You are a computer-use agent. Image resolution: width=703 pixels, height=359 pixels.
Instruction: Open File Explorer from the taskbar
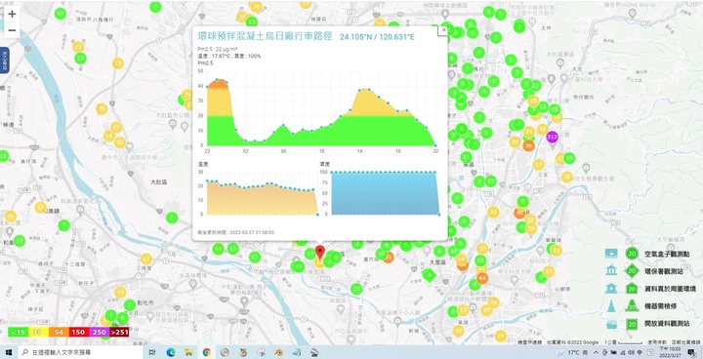188,352
